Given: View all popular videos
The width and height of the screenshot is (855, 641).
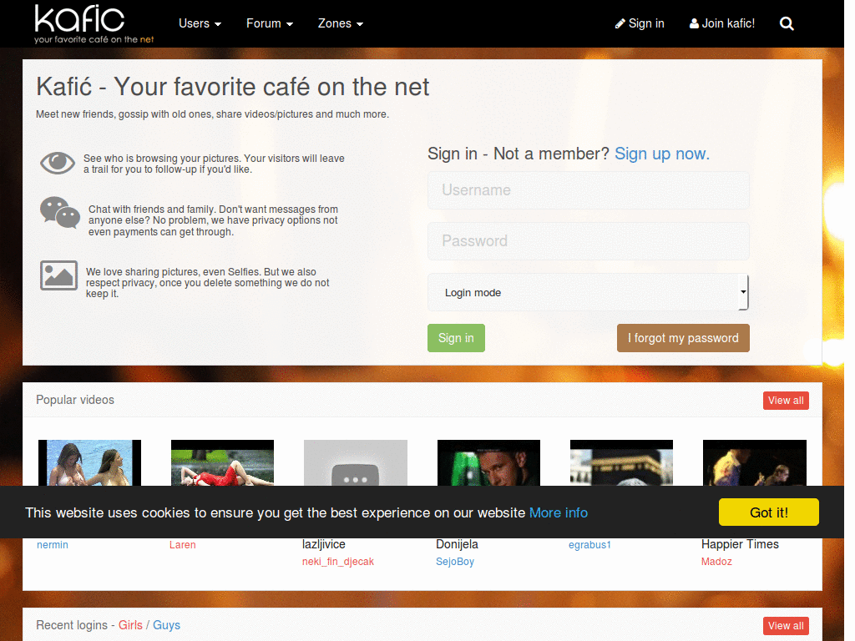Looking at the screenshot, I should (786, 401).
